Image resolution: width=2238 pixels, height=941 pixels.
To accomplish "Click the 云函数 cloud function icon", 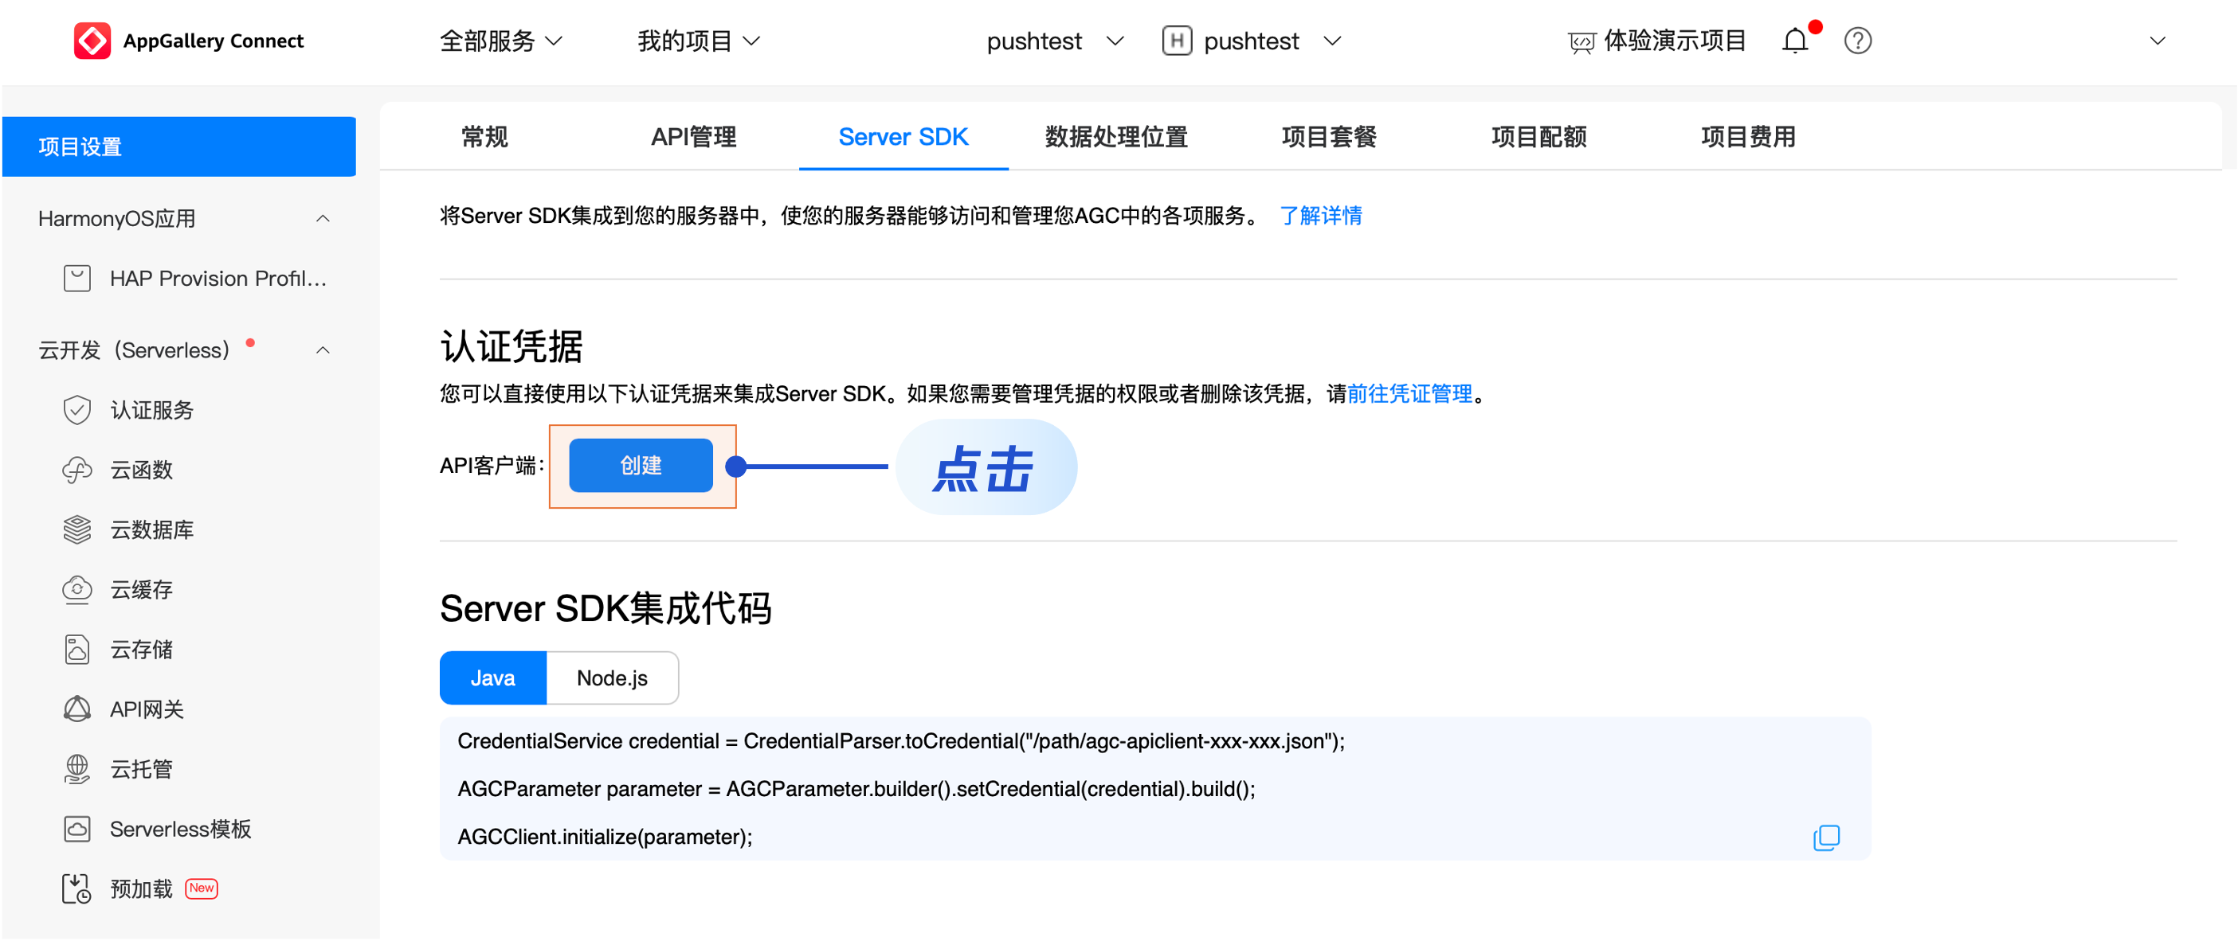I will 76,470.
